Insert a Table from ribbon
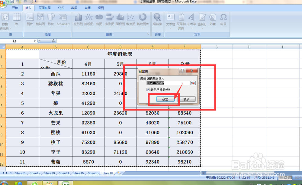This screenshot has width=302, height=185. coord(17,20)
